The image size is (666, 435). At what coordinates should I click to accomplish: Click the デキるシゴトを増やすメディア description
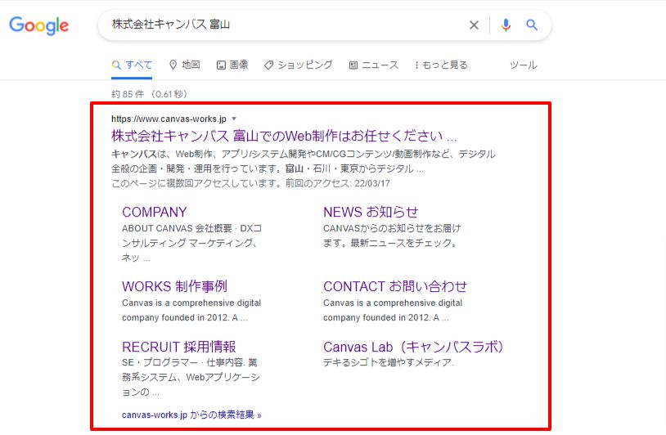tap(389, 362)
